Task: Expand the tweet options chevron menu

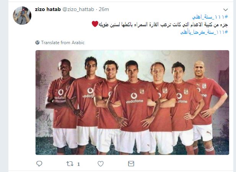Action: (x=225, y=10)
